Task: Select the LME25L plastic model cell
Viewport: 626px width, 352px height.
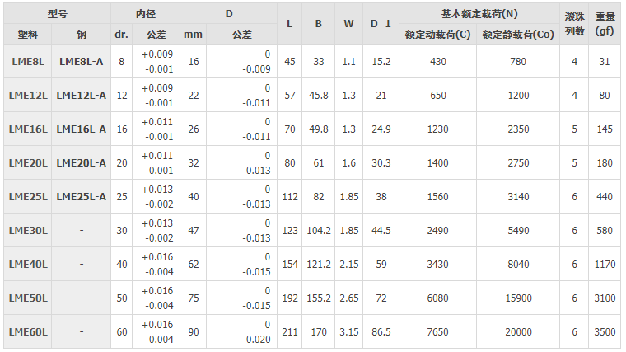Action: click(28, 197)
